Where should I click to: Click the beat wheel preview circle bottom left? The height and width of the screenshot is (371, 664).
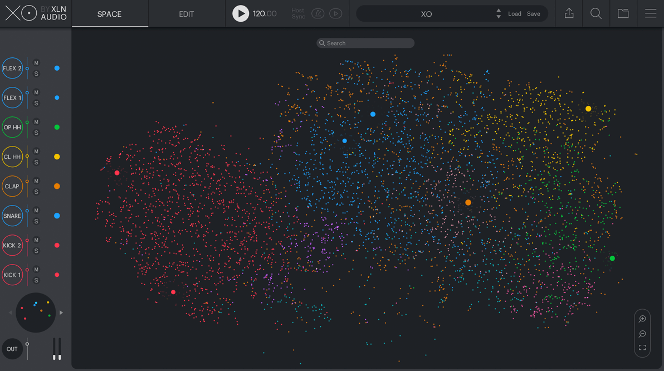tap(36, 313)
